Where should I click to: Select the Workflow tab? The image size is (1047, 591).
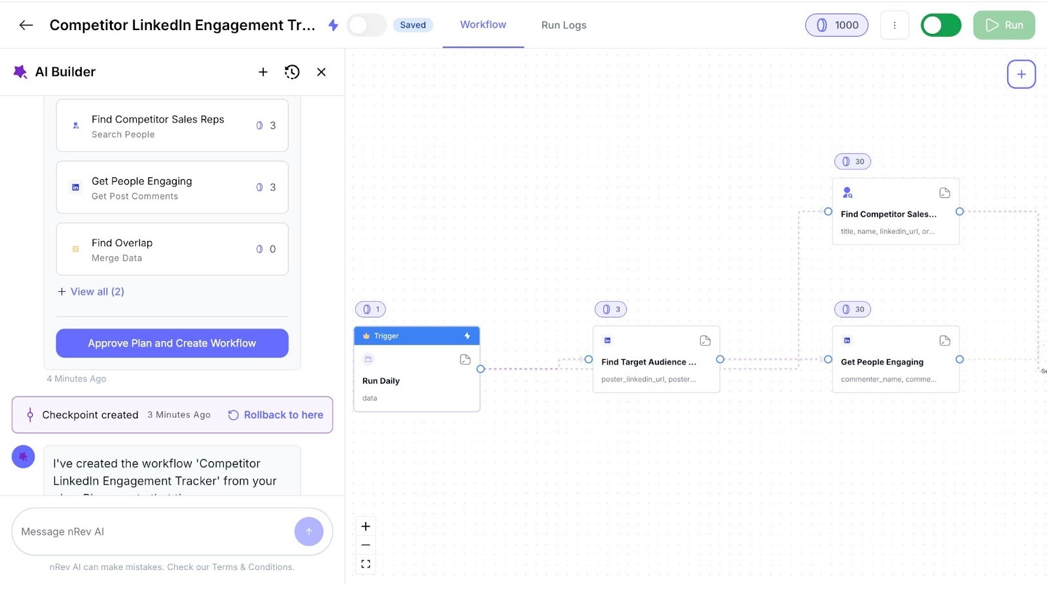pyautogui.click(x=483, y=24)
